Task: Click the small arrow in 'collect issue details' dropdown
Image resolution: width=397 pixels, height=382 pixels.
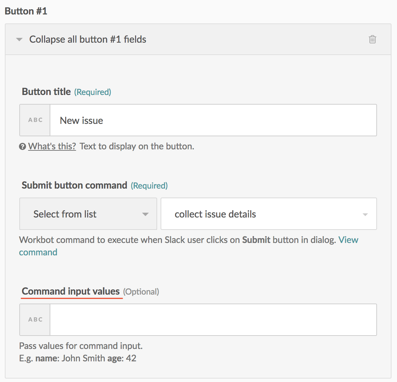Action: (365, 215)
